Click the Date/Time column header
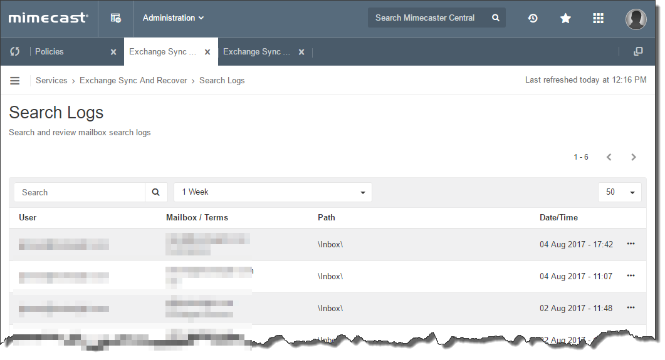The height and width of the screenshot is (360, 665). pos(558,218)
